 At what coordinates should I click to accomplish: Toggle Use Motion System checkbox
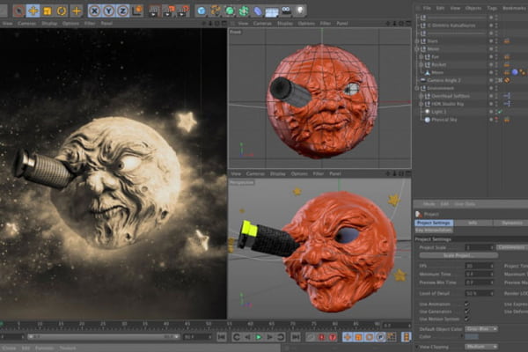[x=466, y=319]
